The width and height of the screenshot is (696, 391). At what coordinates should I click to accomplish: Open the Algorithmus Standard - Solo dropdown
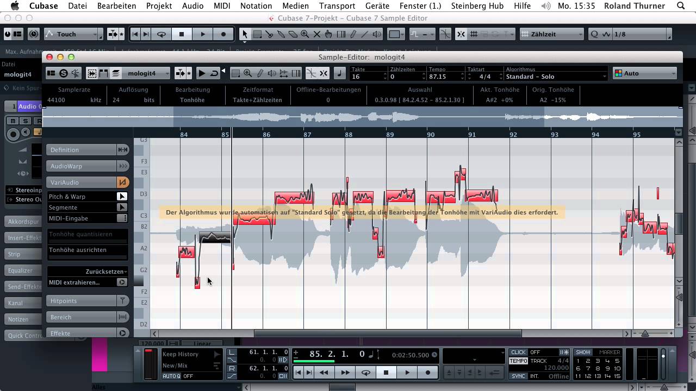click(x=555, y=77)
